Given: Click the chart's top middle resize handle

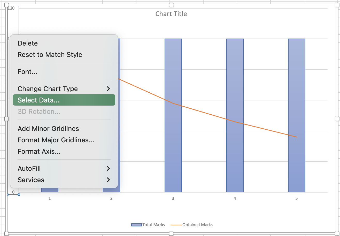Looking at the screenshot, I should (x=171, y=5).
